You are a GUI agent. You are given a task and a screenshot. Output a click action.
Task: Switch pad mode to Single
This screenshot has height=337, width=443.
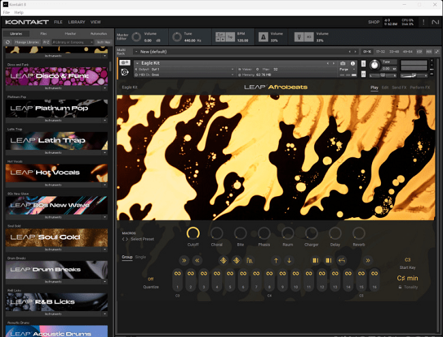(140, 257)
